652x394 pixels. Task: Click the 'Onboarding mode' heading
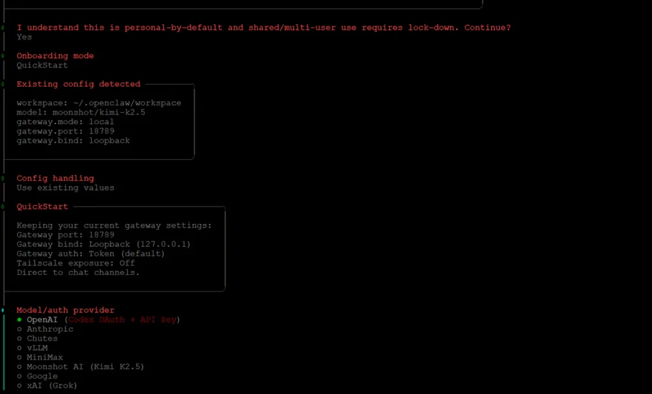(55, 55)
